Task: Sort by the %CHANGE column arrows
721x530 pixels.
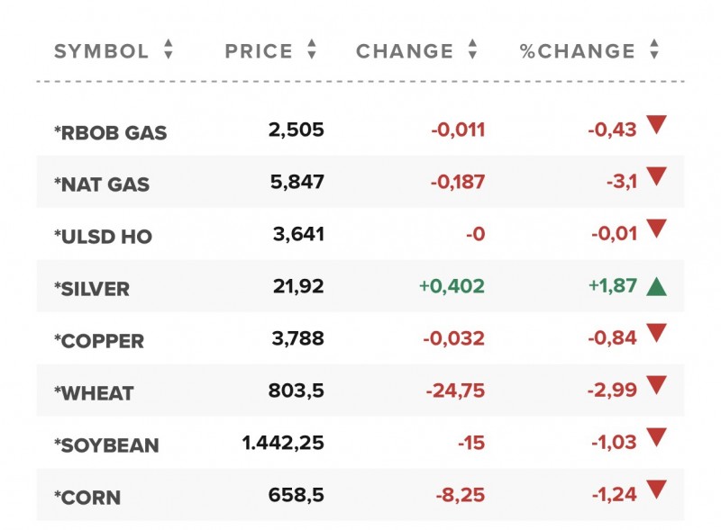Action: [x=654, y=50]
